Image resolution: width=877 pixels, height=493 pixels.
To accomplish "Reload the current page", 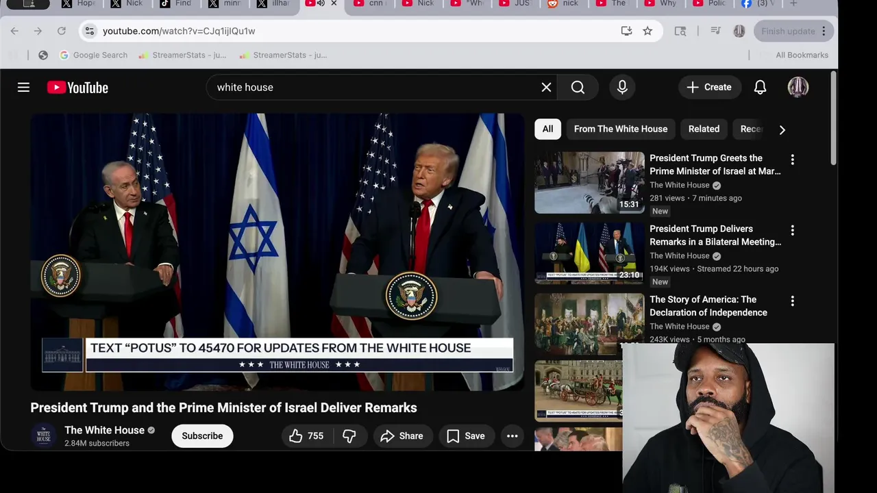I will click(x=61, y=31).
